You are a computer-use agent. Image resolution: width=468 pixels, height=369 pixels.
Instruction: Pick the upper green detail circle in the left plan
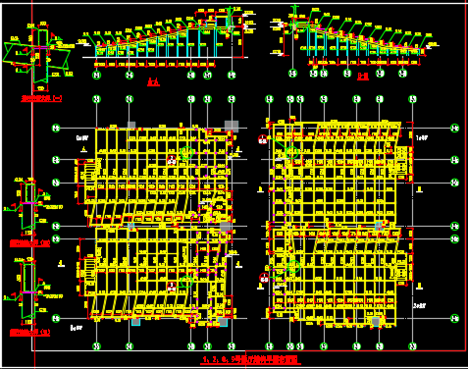(186, 153)
